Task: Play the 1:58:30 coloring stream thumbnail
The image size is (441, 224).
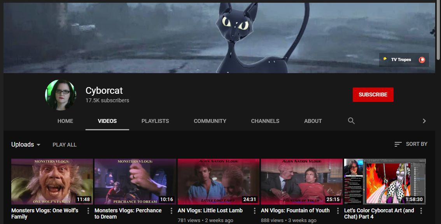Action: [x=385, y=182]
